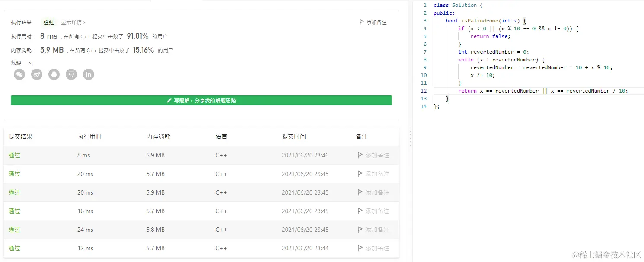The height and width of the screenshot is (262, 644).
Task: Click the 提交时间 column header
Action: click(x=294, y=137)
